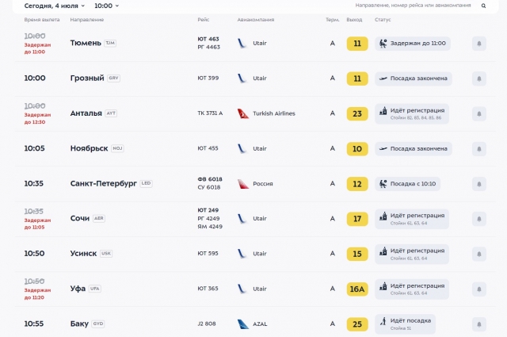Toggle notification bell for Уфа flight

point(479,289)
